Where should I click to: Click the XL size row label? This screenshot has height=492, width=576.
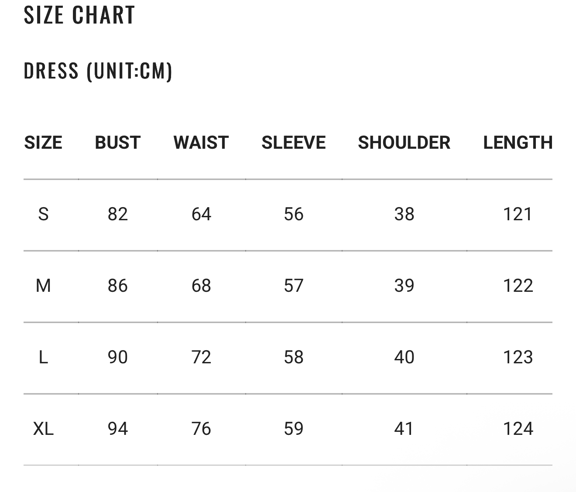click(x=43, y=429)
